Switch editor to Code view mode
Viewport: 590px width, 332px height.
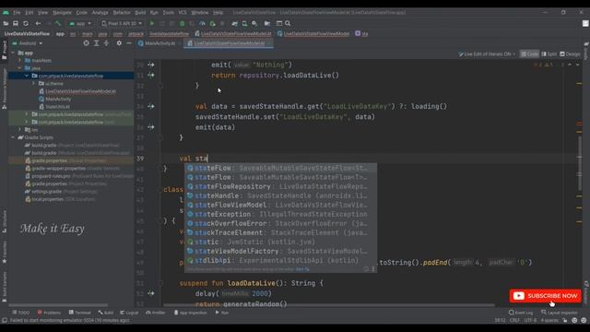[529, 54]
